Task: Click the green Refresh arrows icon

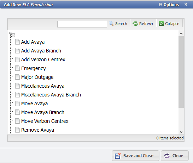Action: pyautogui.click(x=135, y=24)
